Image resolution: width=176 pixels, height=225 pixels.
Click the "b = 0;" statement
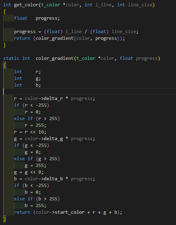pos(33,192)
